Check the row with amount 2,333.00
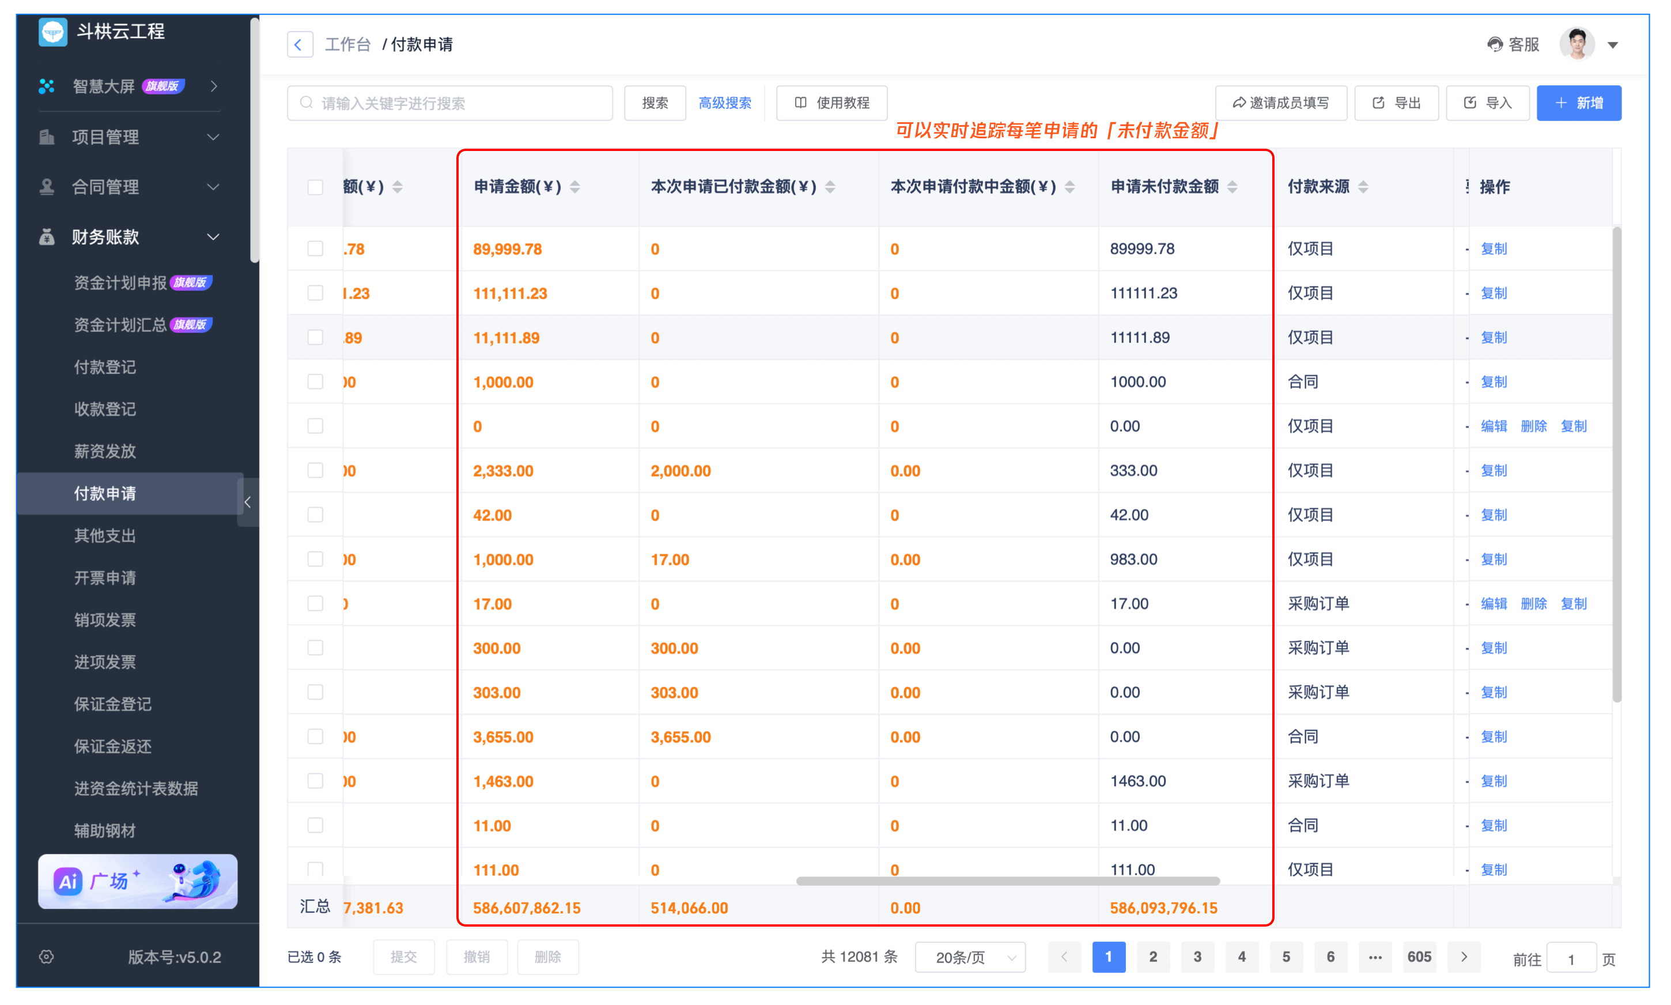This screenshot has height=1005, width=1671. [315, 470]
